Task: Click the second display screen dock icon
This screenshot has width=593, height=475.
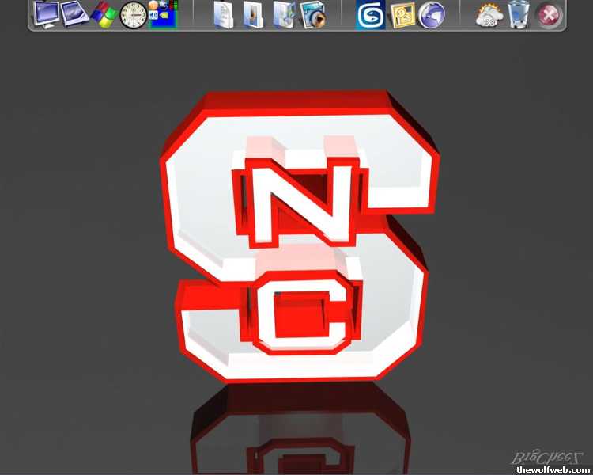Action: pyautogui.click(x=74, y=14)
